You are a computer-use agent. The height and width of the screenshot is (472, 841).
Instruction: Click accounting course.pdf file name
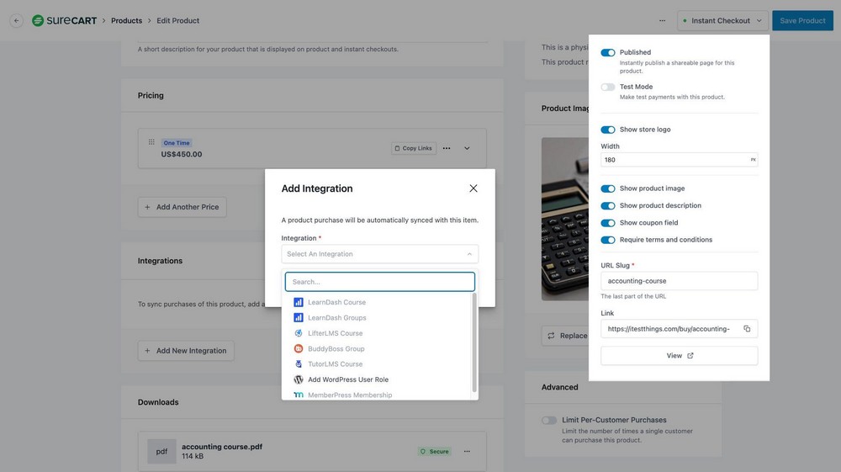point(222,446)
